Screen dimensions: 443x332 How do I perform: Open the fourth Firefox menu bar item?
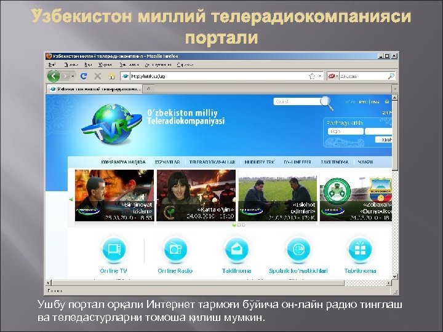pyautogui.click(x=105, y=65)
